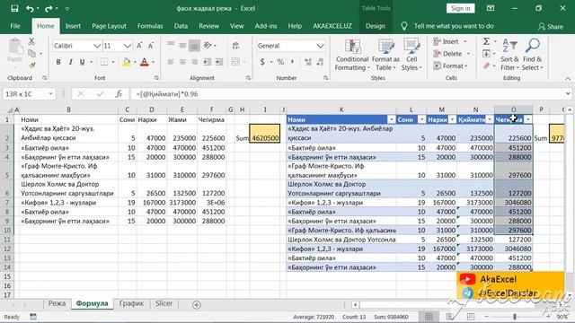The height and width of the screenshot is (323, 575).
Task: Open the File tab
Action: (x=15, y=26)
